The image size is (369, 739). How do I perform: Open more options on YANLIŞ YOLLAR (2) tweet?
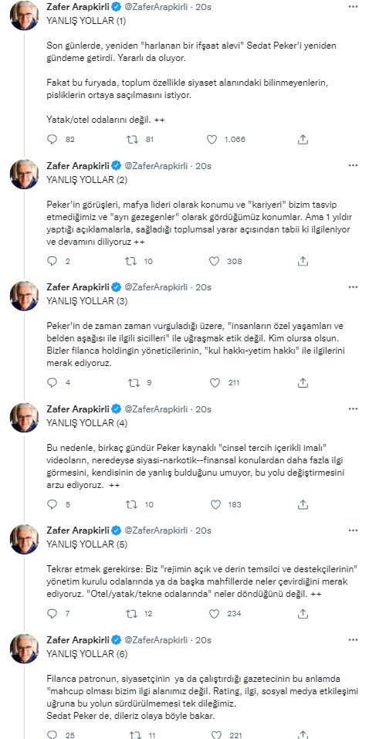coord(353,165)
